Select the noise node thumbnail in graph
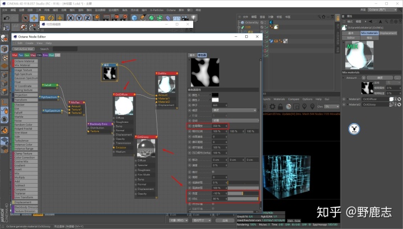The image size is (403, 229). (x=110, y=74)
